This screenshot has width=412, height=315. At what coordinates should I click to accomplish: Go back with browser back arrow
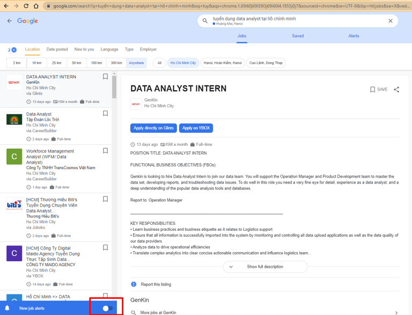point(6,6)
